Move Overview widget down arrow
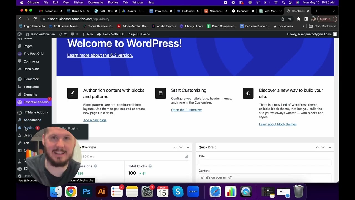Viewport: 355px width, 200px height. (x=181, y=147)
